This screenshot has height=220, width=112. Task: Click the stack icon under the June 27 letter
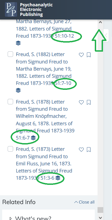[x=18, y=43]
